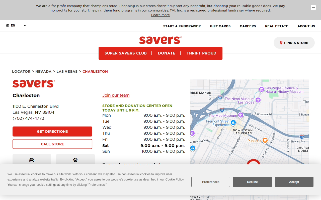Click the Find a Store button
The height and width of the screenshot is (200, 321).
[x=294, y=43]
